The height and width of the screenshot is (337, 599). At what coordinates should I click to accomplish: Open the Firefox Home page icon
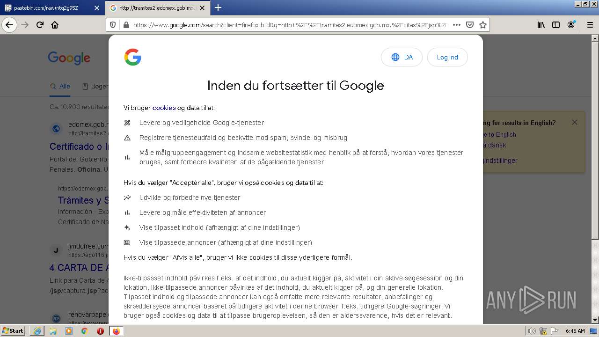click(55, 25)
